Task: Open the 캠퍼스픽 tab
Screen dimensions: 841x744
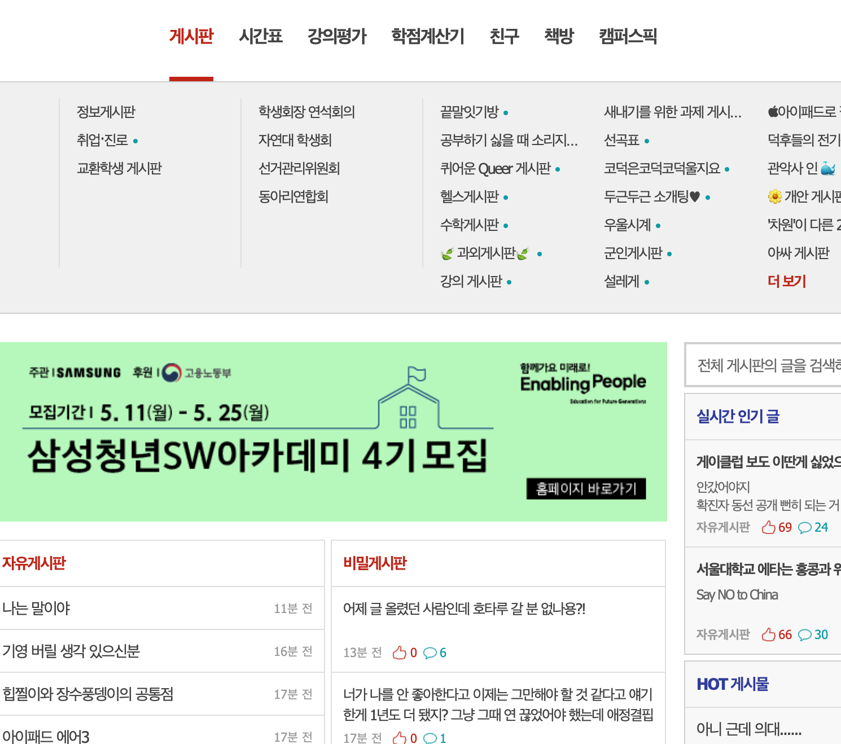Action: coord(628,37)
